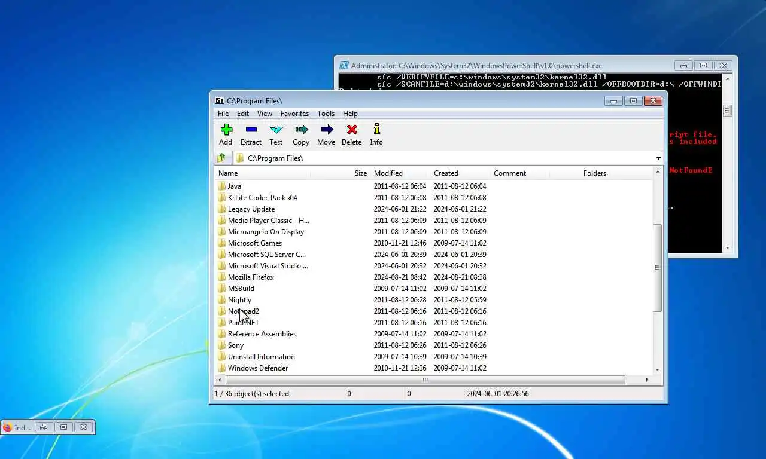Click the Delete toolbar icon
The height and width of the screenshot is (459, 766).
352,129
